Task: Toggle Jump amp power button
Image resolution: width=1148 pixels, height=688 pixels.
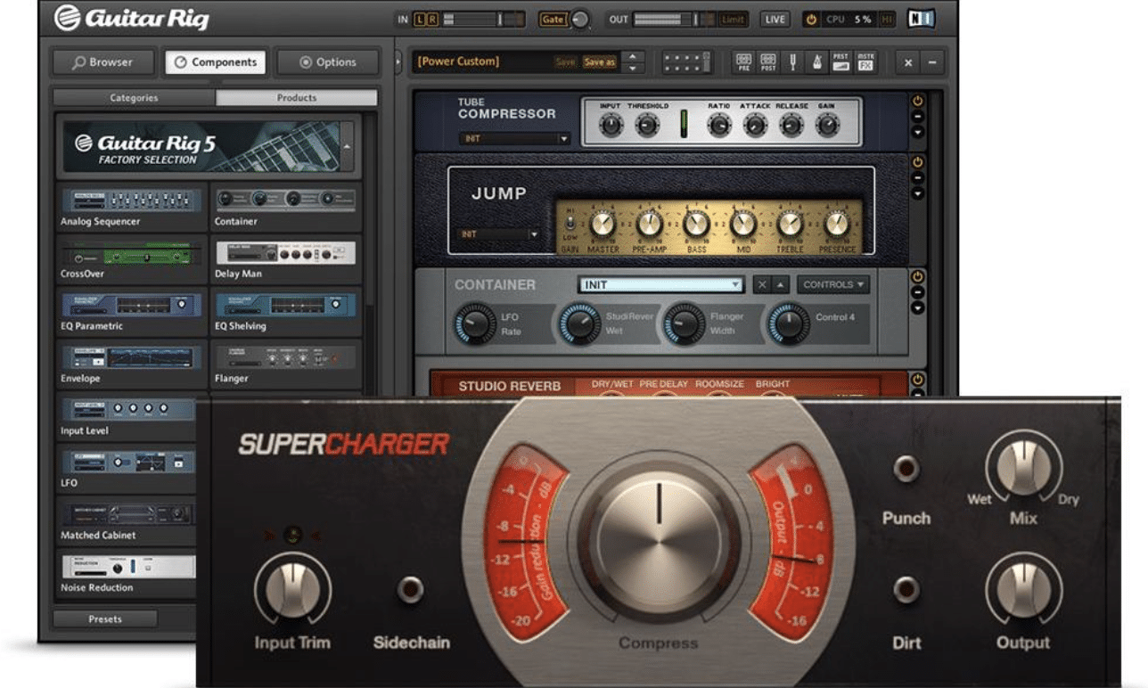Action: click(x=917, y=162)
